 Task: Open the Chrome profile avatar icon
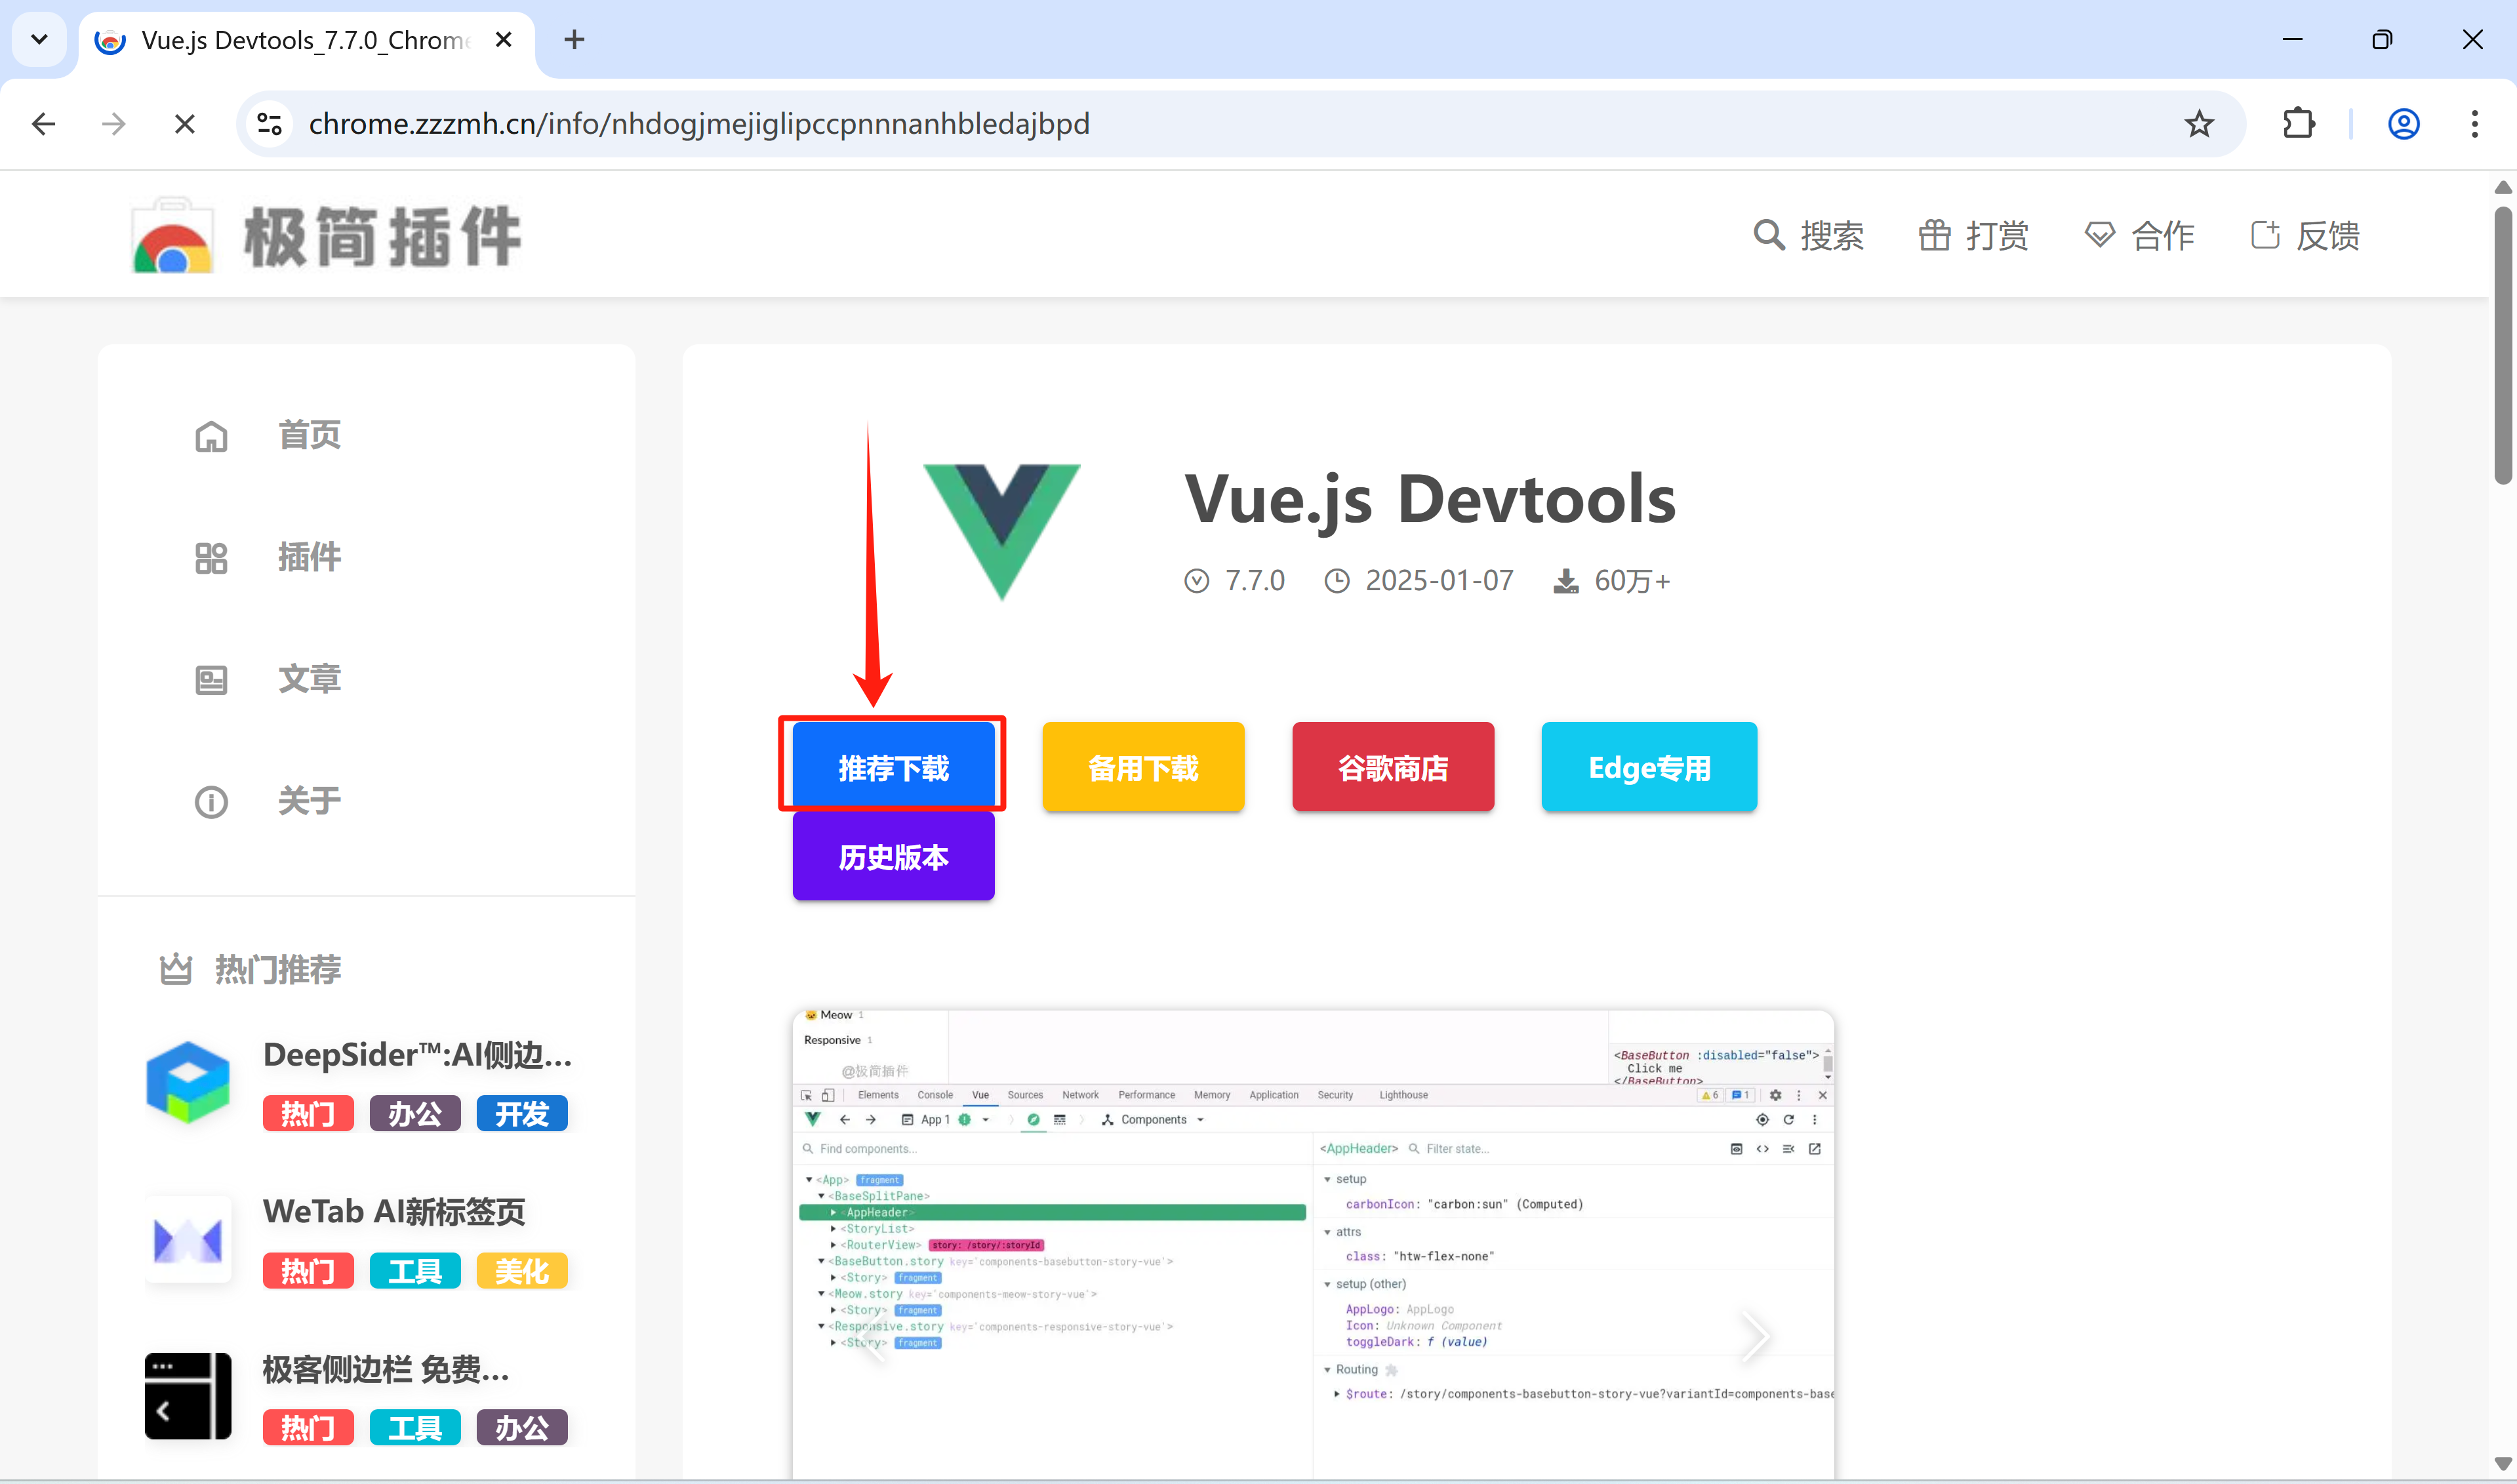[2403, 124]
